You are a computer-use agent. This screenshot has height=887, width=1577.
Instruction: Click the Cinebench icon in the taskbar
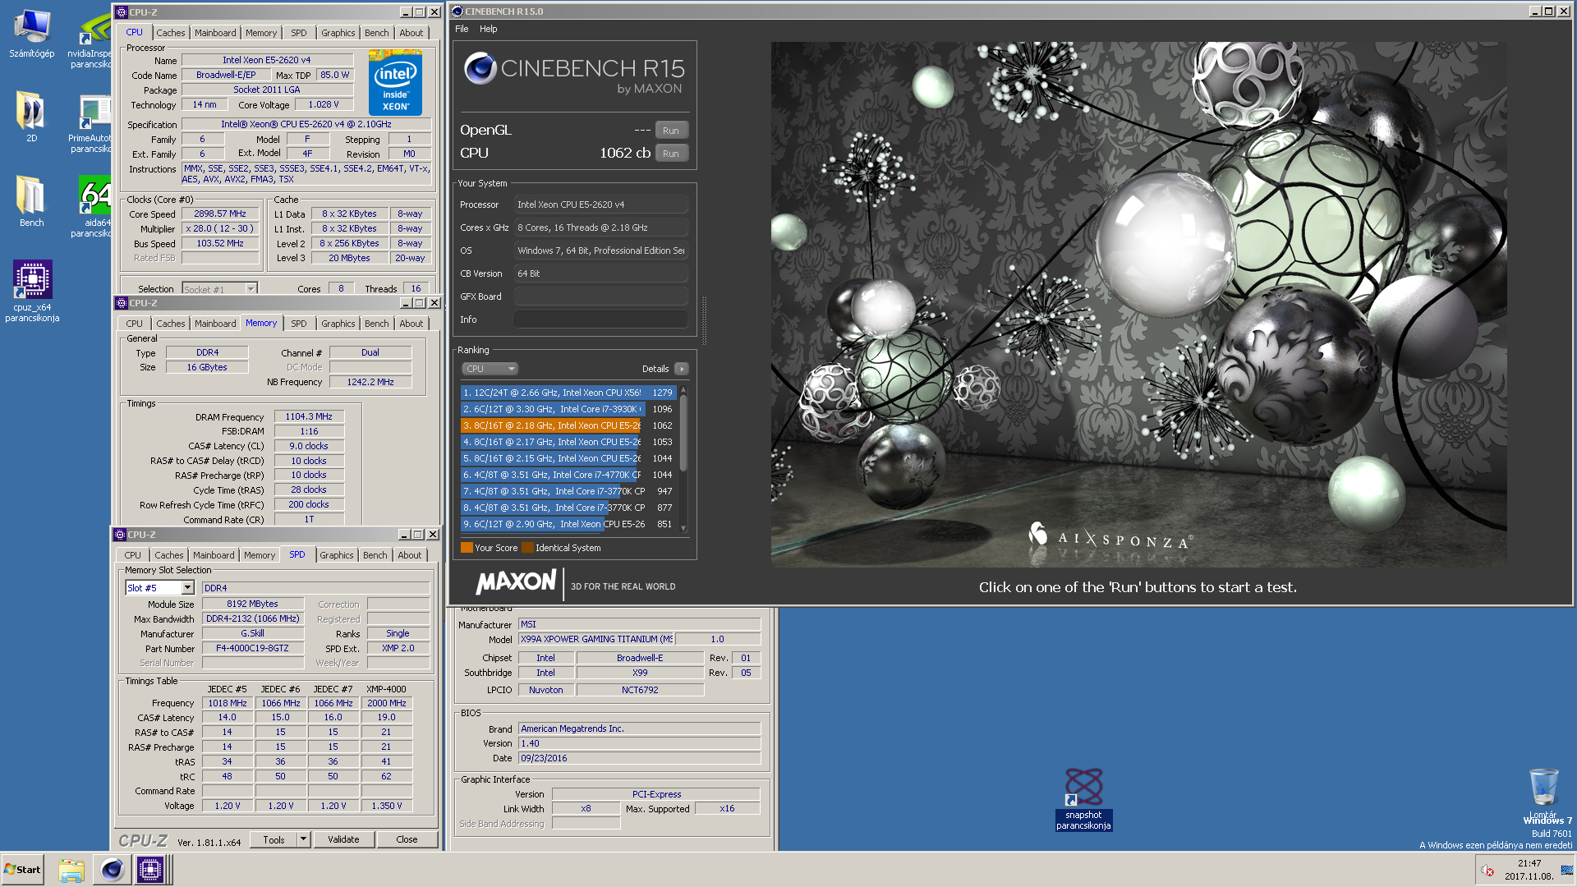click(112, 869)
